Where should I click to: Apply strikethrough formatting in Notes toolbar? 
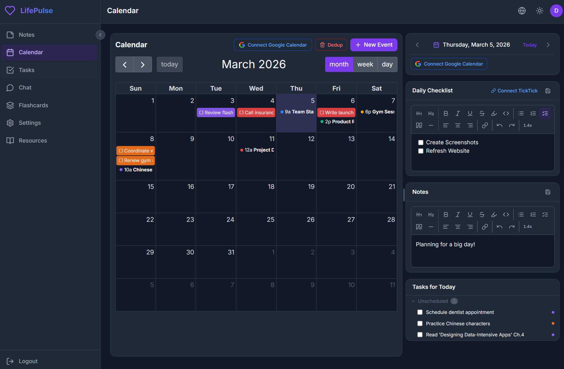[482, 215]
